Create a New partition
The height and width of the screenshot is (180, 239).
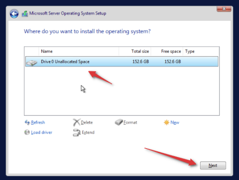coord(175,122)
